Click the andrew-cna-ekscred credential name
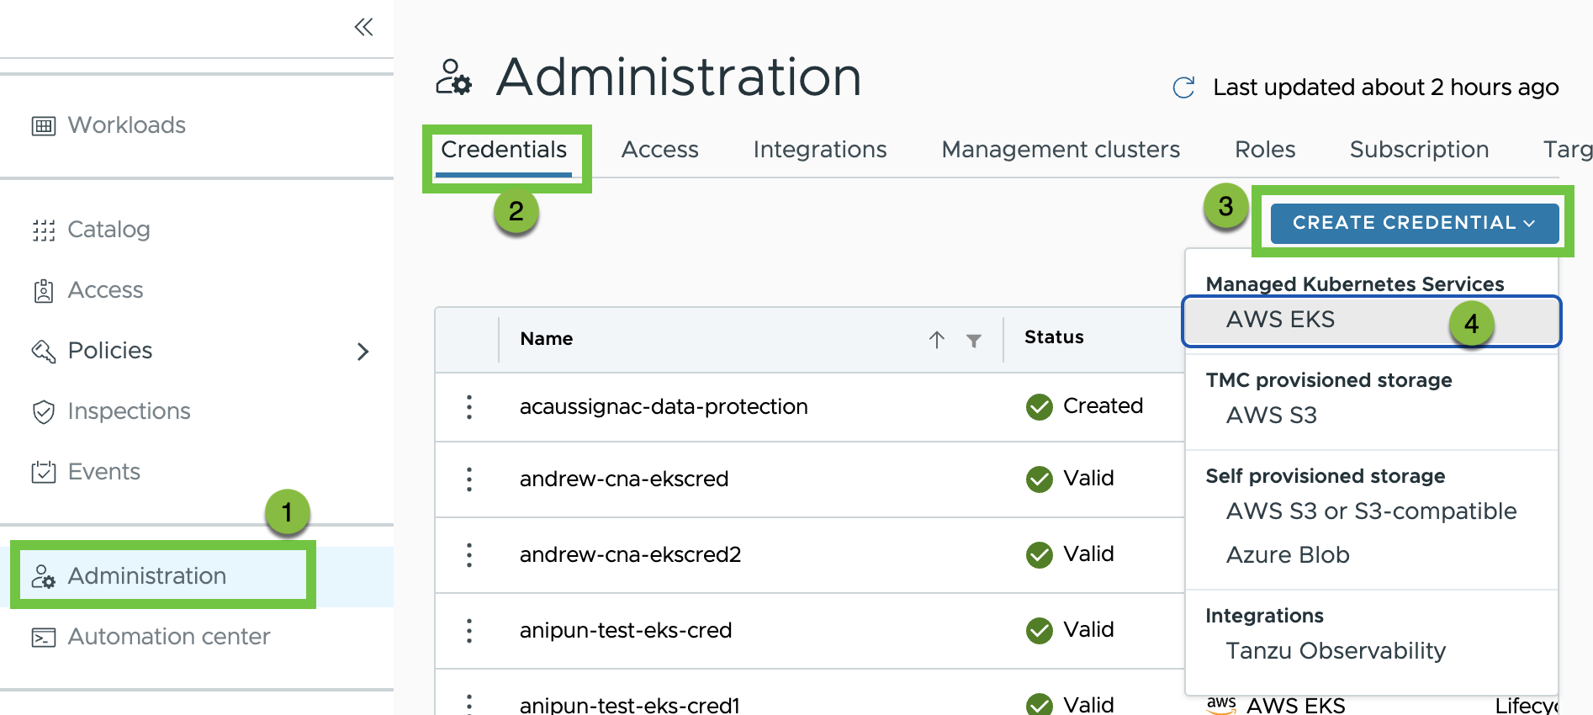The height and width of the screenshot is (715, 1593). click(624, 479)
